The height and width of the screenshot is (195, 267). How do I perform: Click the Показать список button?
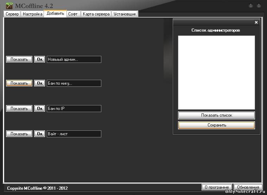[216, 115]
